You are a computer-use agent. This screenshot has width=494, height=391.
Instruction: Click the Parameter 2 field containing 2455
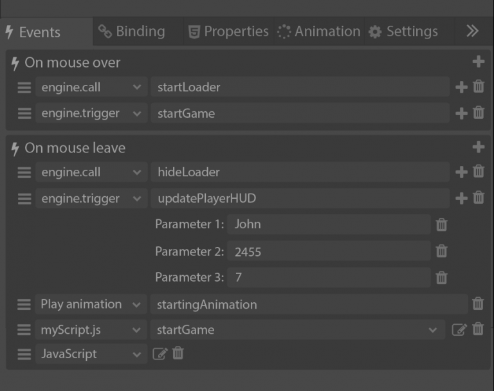(x=328, y=251)
